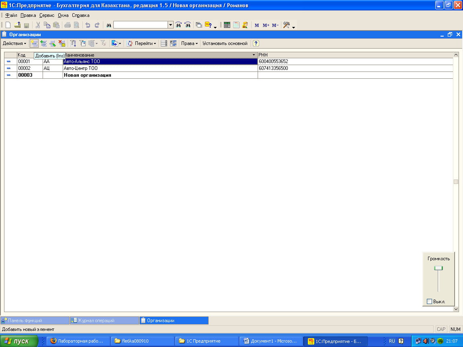Click the M- memory button
Image resolution: width=463 pixels, height=347 pixels.
coord(275,25)
